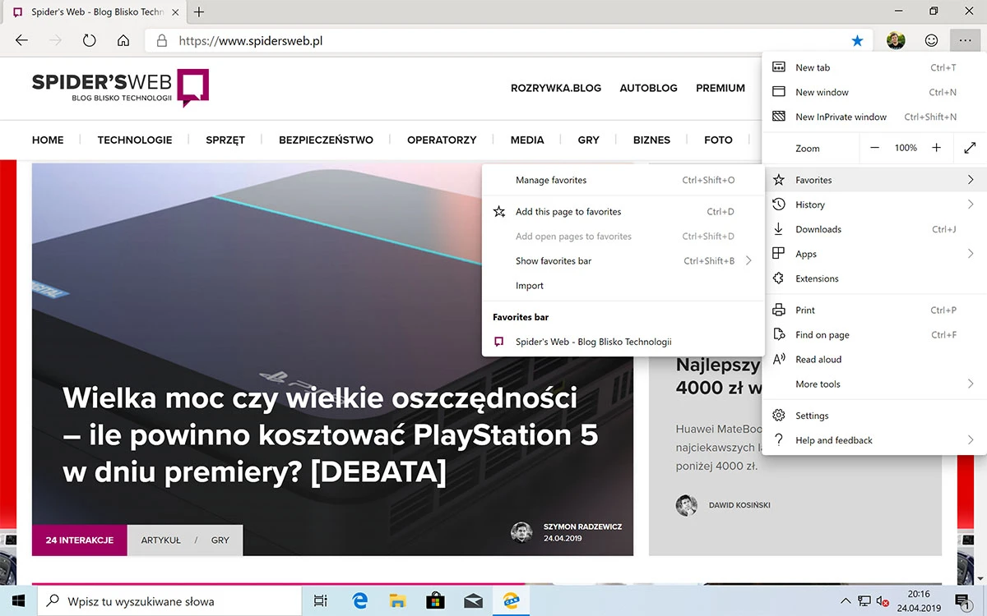987x616 pixels.
Task: Go back with the browser back arrow
Action: pyautogui.click(x=22, y=40)
